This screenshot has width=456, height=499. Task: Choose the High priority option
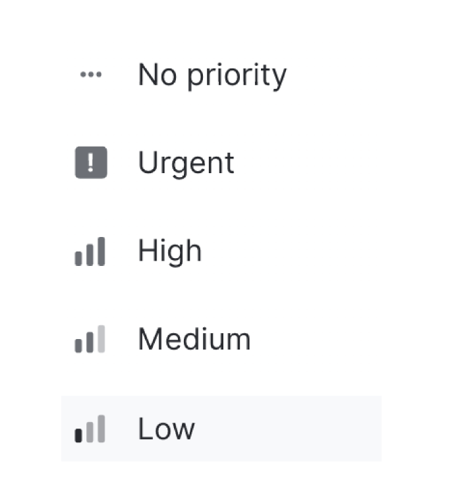(169, 251)
